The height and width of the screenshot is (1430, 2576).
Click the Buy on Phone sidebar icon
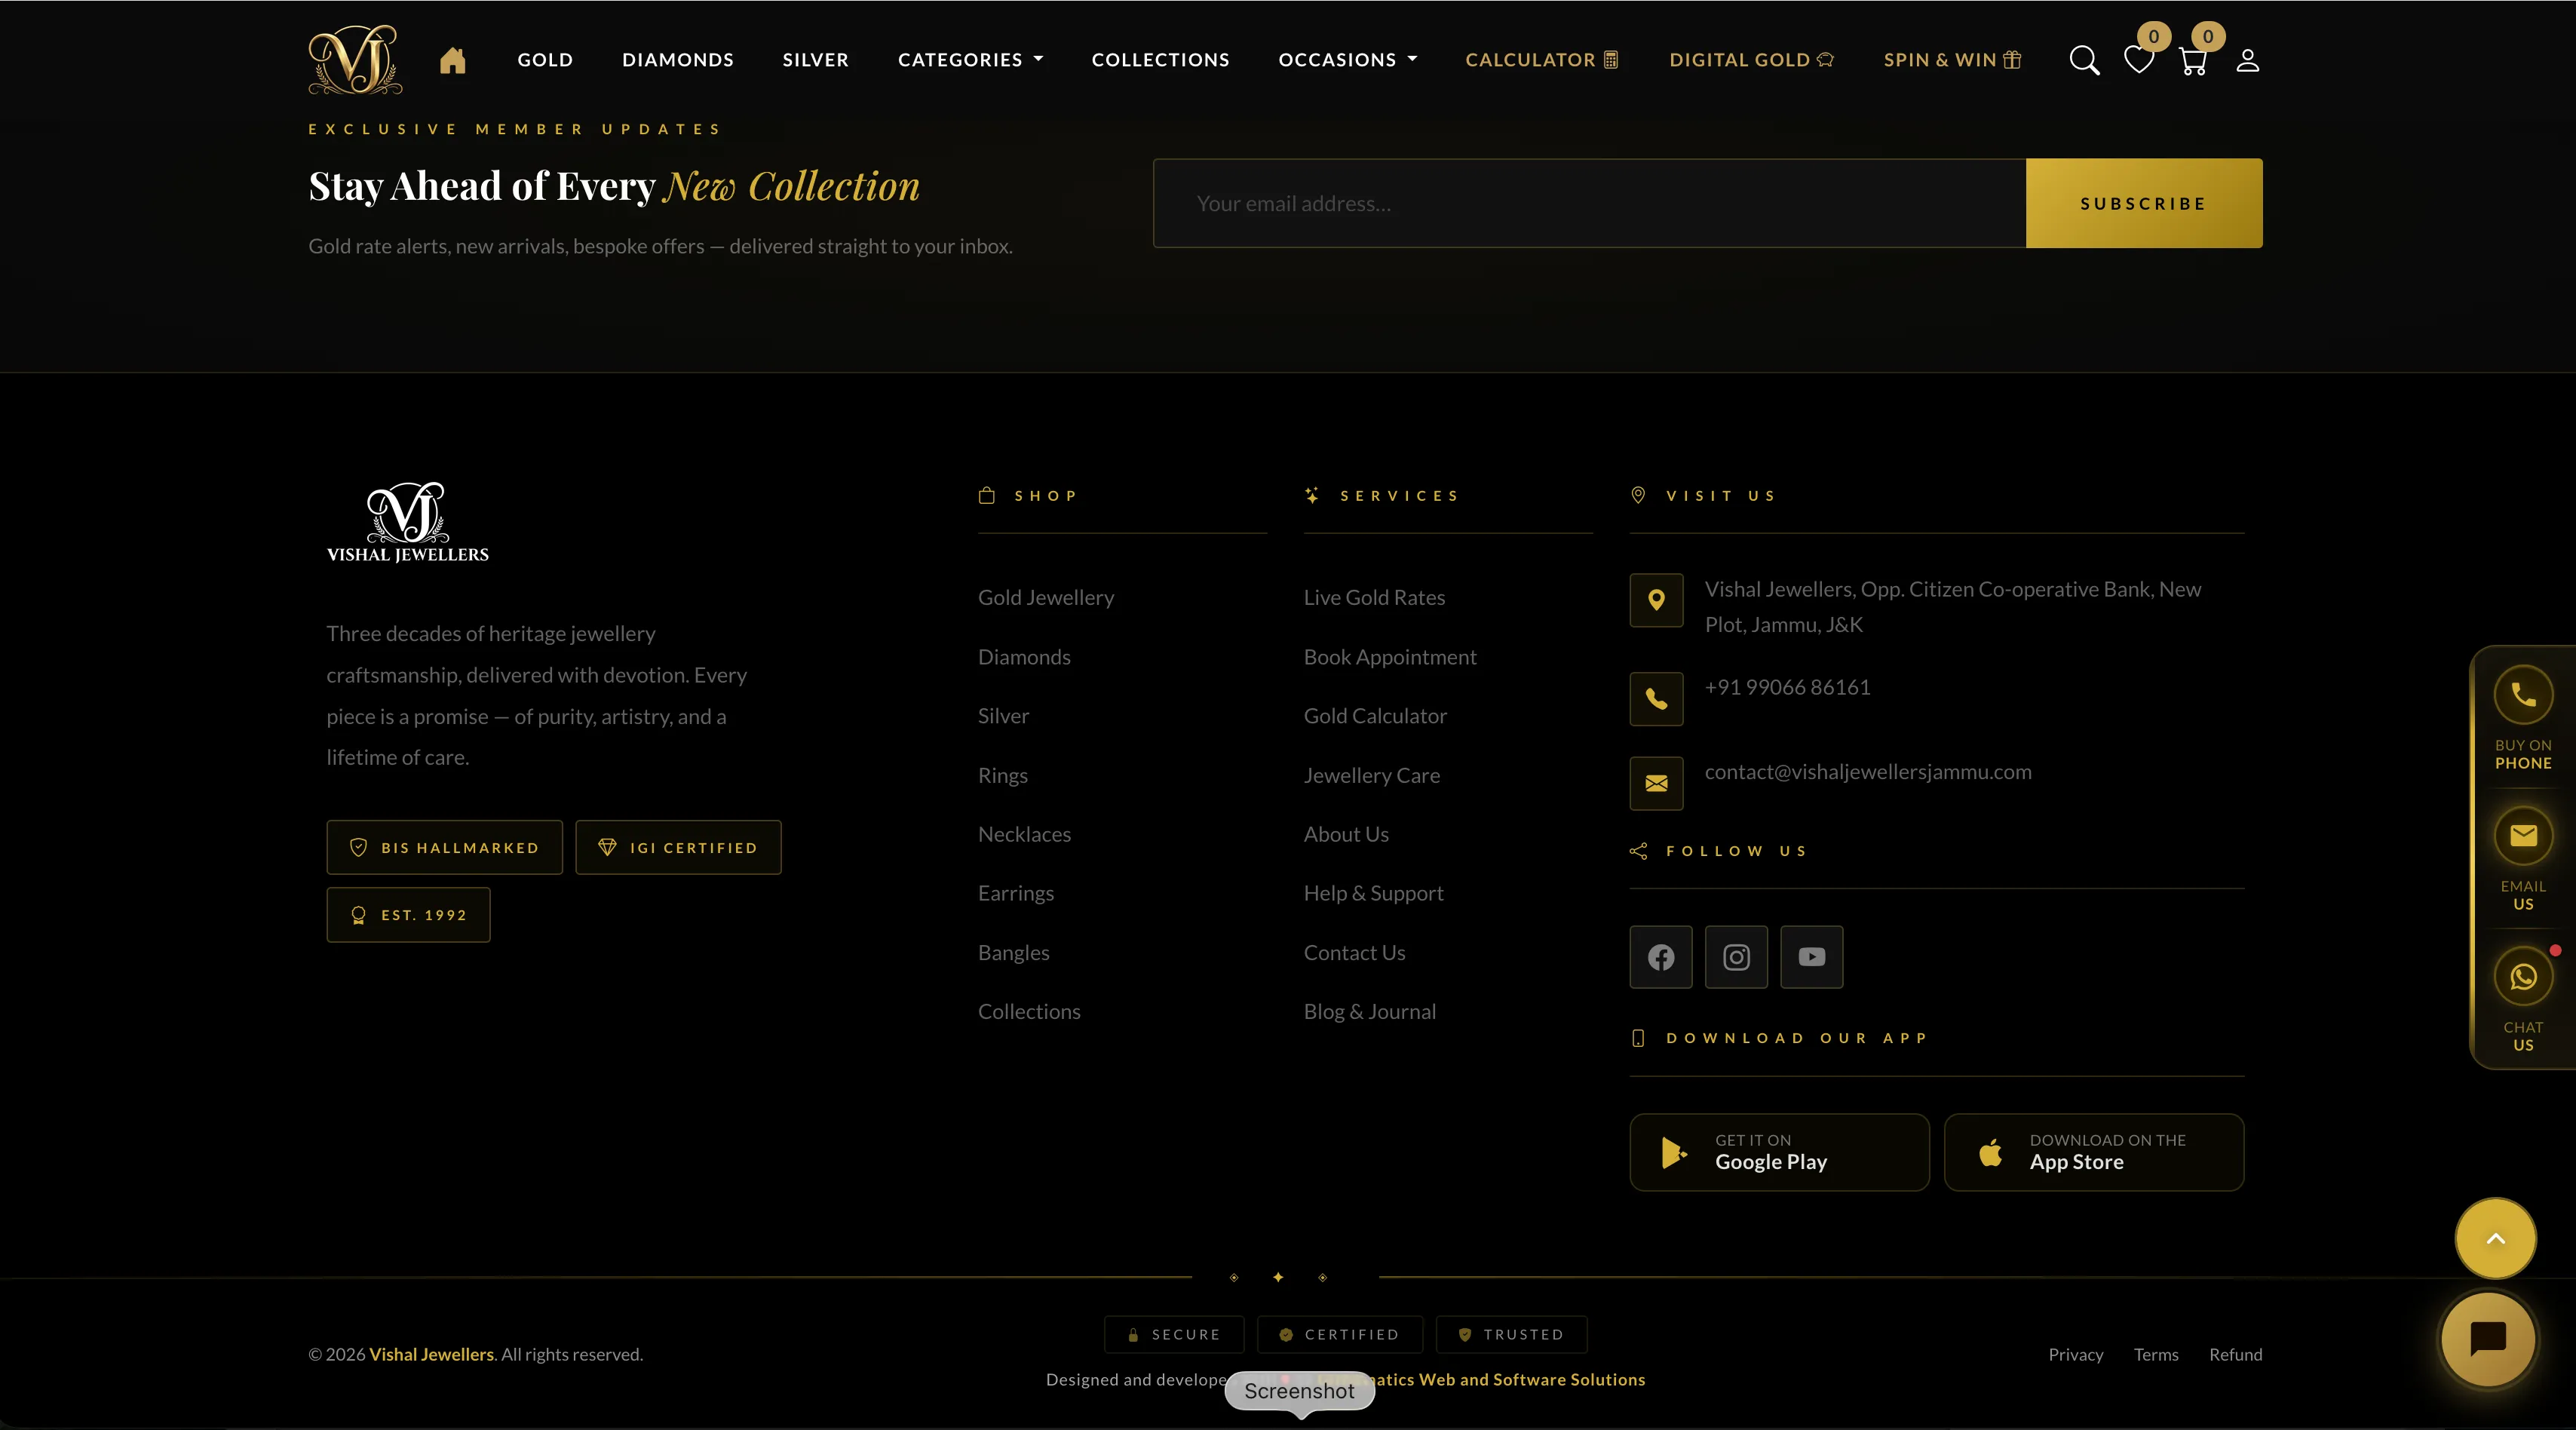point(2523,695)
